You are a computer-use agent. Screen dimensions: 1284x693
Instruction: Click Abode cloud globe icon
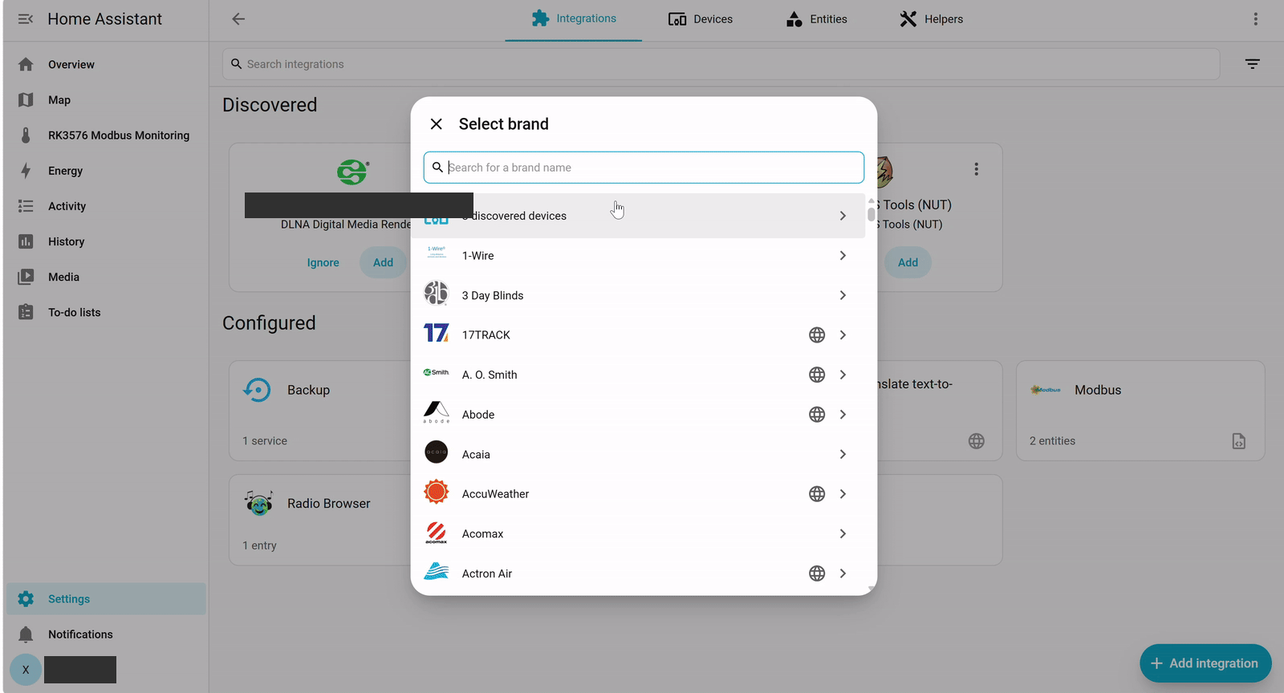pyautogui.click(x=817, y=415)
